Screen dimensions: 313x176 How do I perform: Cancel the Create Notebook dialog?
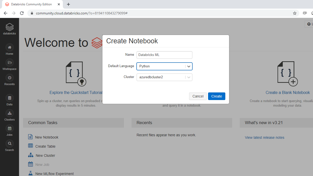click(198, 96)
